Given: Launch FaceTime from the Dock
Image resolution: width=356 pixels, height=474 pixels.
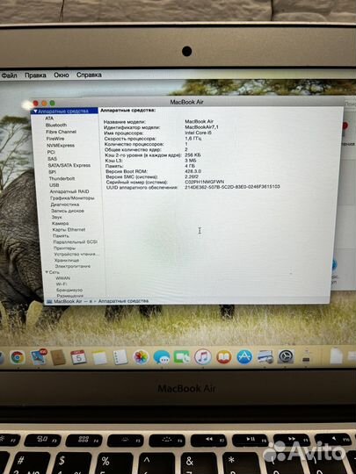Looking at the screenshot, I should point(182,357).
